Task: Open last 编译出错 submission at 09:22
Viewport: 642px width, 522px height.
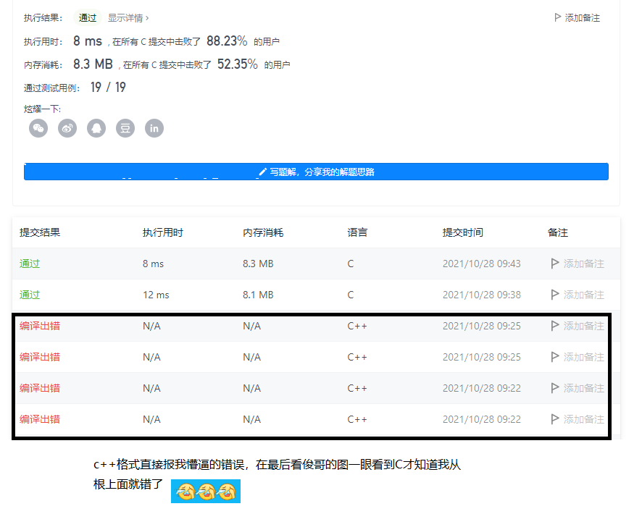Action: point(40,419)
